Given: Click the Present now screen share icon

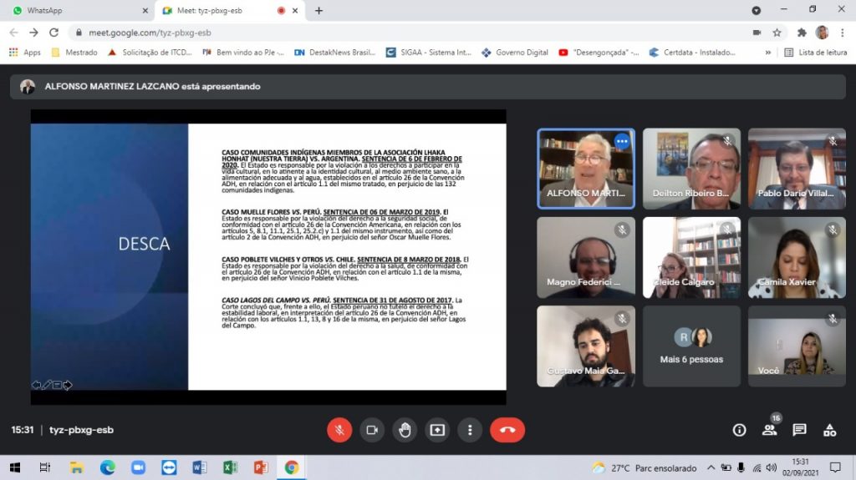Looking at the screenshot, I should tap(437, 430).
